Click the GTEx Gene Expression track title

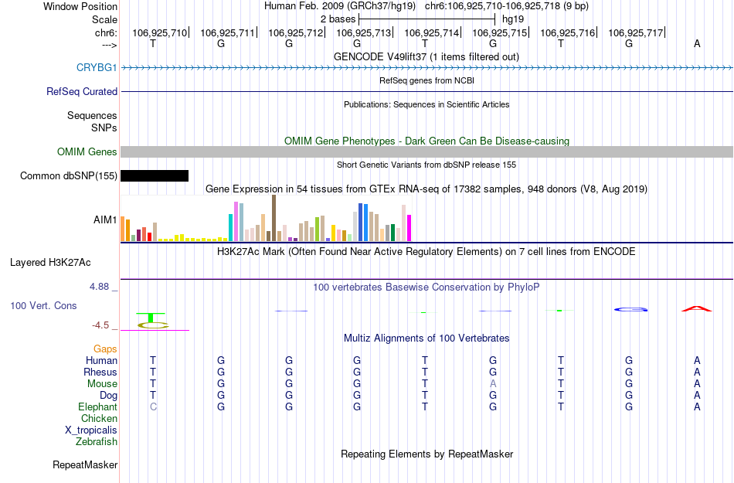click(x=426, y=189)
